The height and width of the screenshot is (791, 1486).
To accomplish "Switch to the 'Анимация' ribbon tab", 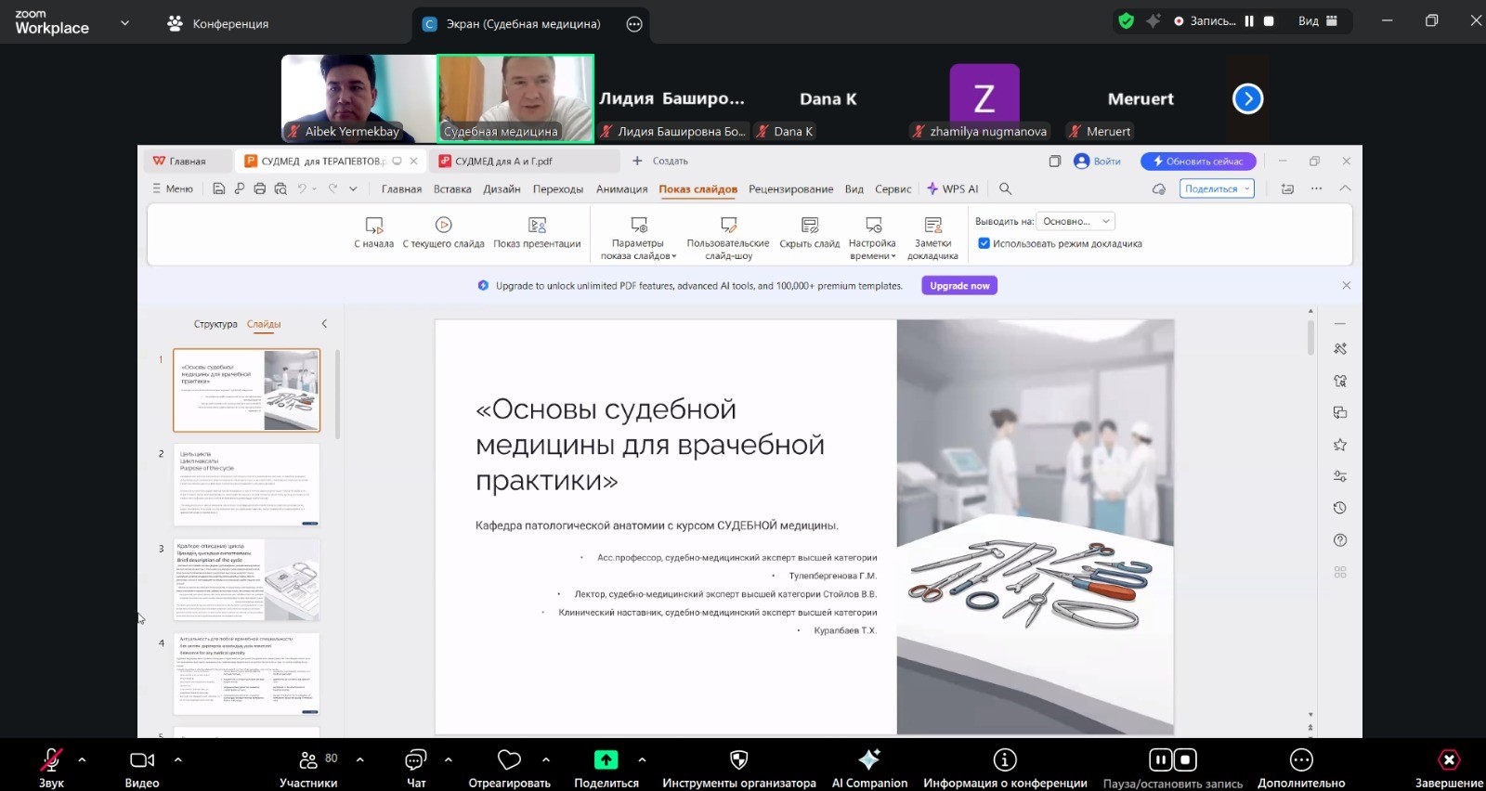I will pyautogui.click(x=621, y=189).
